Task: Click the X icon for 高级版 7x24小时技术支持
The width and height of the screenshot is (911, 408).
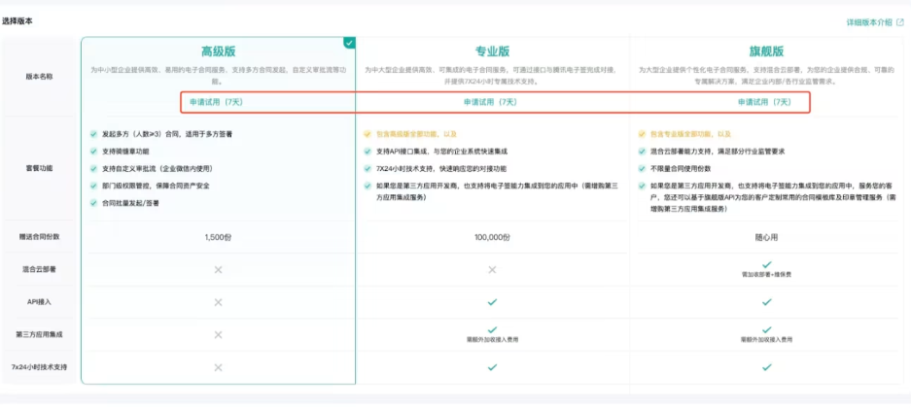Action: (219, 367)
